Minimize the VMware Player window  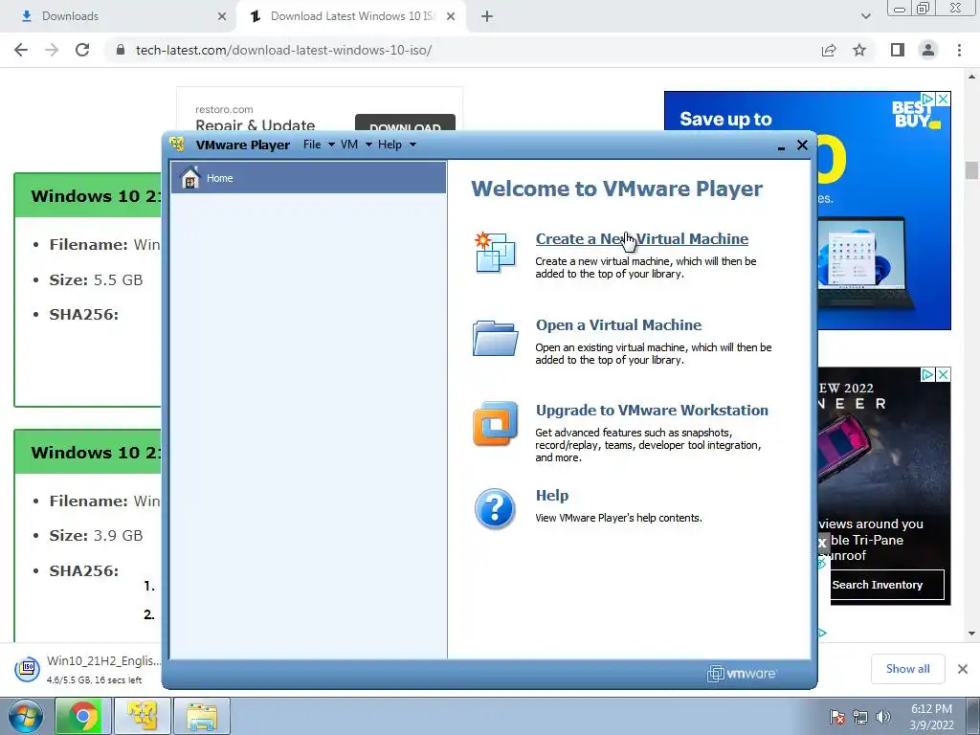781,146
